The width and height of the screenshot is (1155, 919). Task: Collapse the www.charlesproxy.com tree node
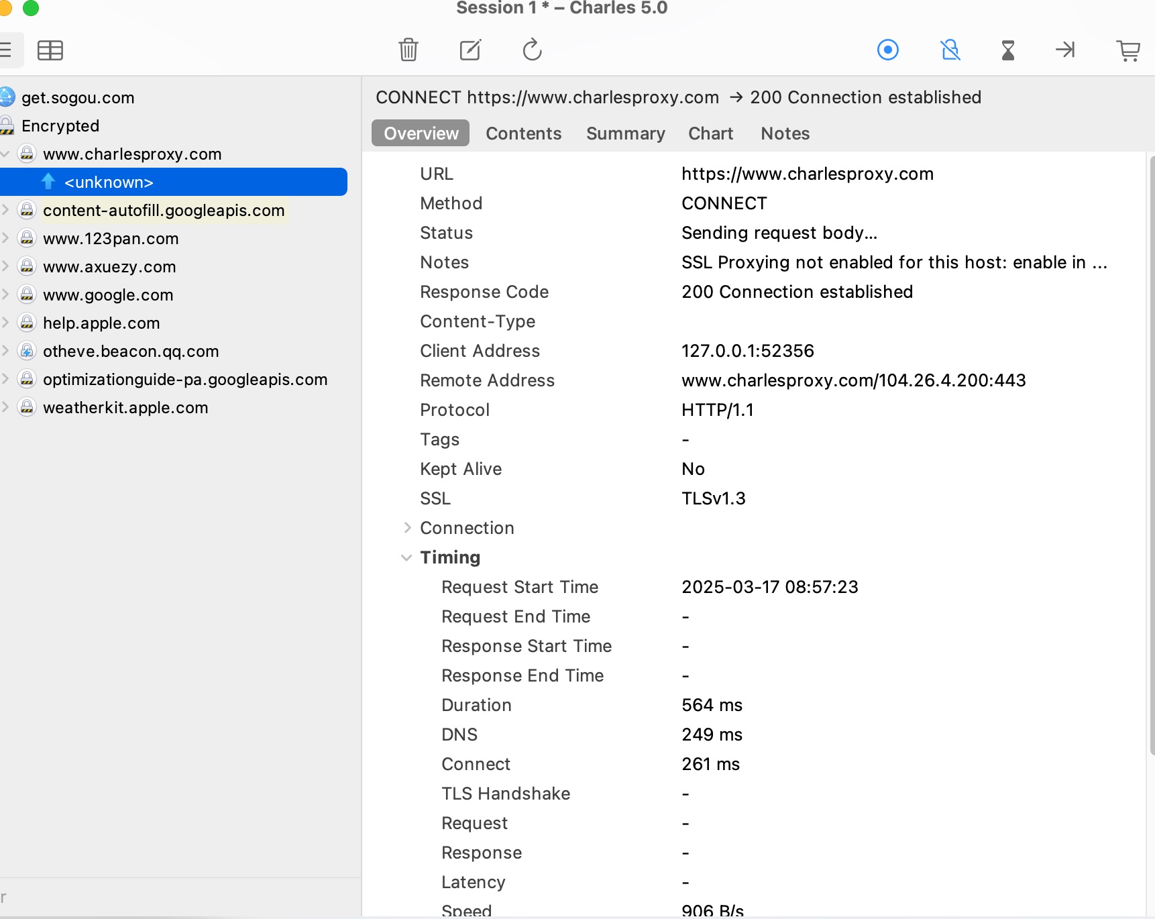click(x=5, y=154)
